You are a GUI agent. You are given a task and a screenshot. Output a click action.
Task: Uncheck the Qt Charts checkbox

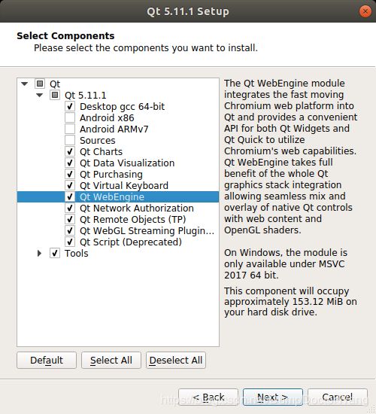pos(70,151)
